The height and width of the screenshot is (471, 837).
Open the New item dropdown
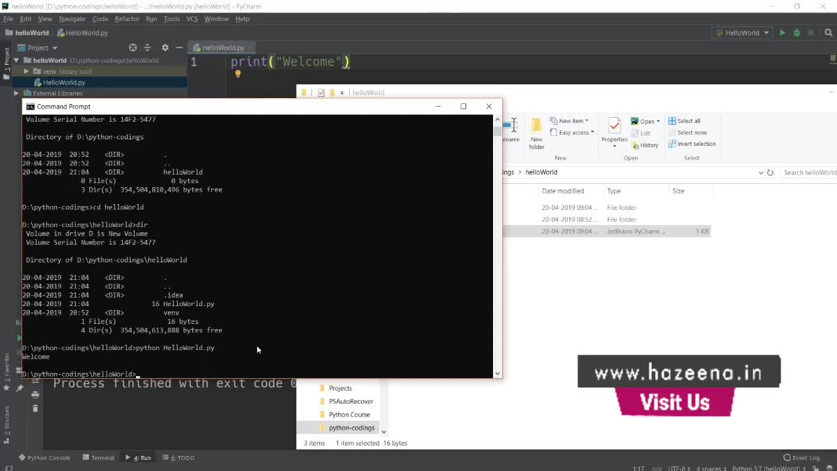pyautogui.click(x=569, y=121)
